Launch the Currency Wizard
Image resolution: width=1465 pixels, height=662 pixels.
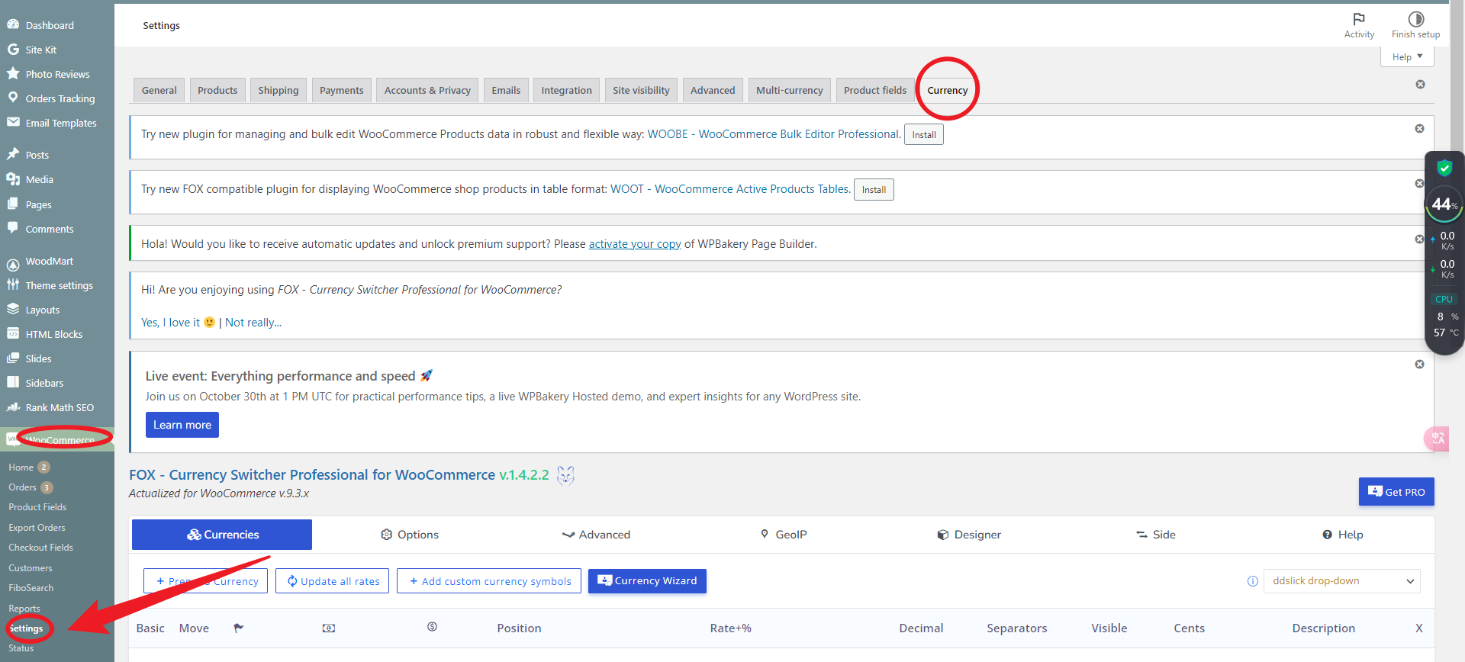(647, 581)
